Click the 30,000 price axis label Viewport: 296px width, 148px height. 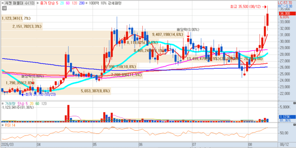coord(285,41)
